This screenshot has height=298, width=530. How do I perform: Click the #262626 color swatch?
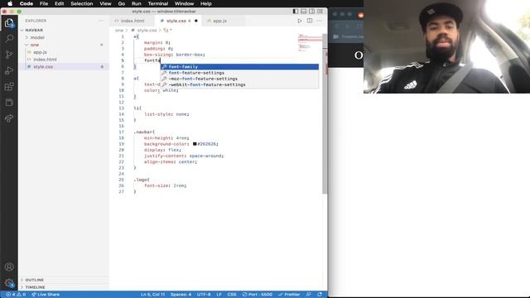tap(195, 144)
